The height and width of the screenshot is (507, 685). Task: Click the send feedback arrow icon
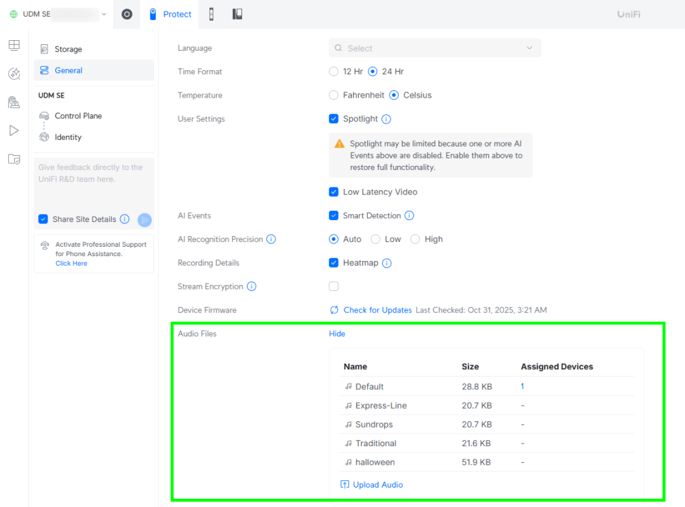(x=144, y=219)
